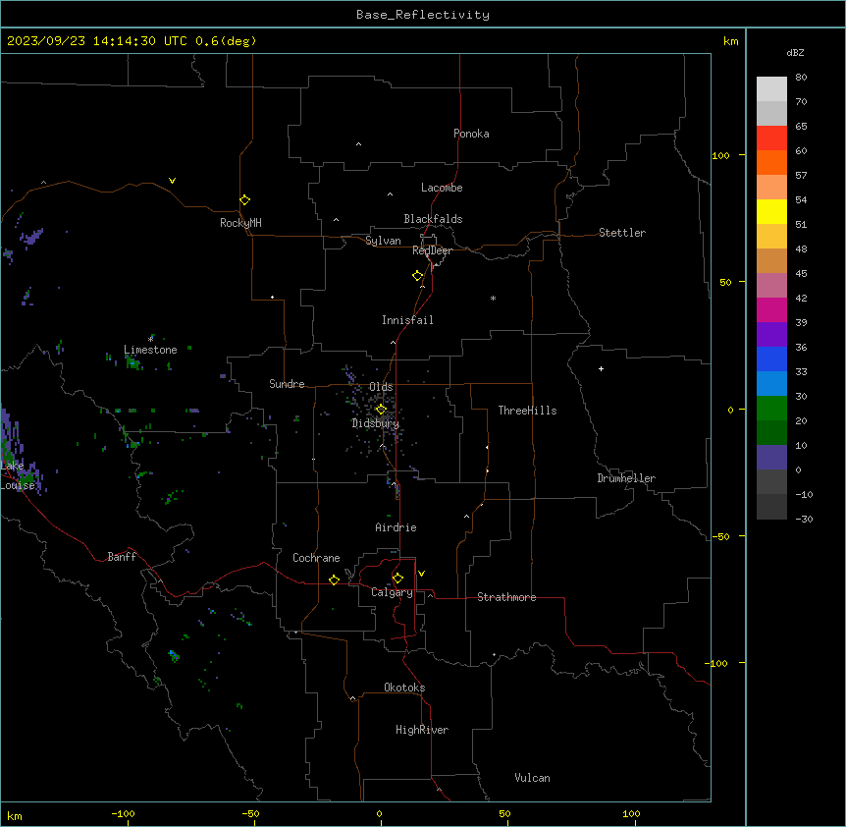Click the Vulcan label
Screen dimensions: 846x827
tap(533, 778)
